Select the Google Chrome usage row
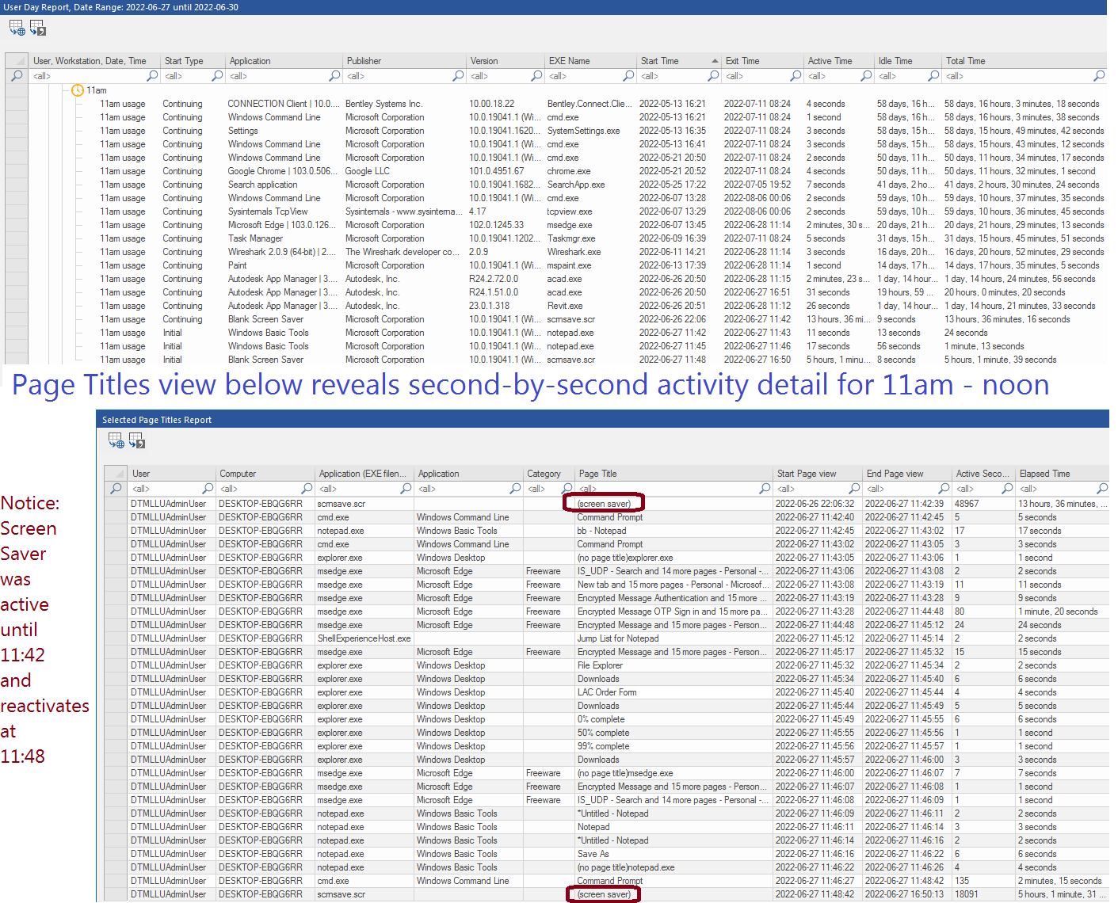 pos(280,171)
